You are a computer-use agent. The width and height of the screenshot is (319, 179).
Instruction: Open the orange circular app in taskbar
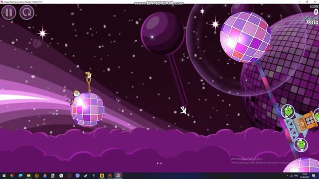(37, 176)
